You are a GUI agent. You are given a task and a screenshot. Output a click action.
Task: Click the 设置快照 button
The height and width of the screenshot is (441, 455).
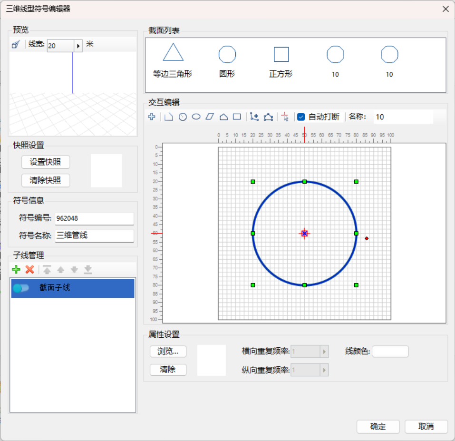tap(46, 162)
